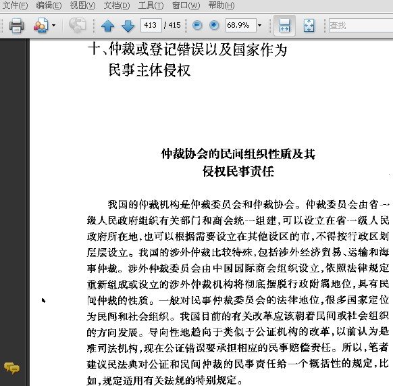The width and height of the screenshot is (393, 386).
Task: Open the 帮助(H) menu
Action: (x=221, y=5)
